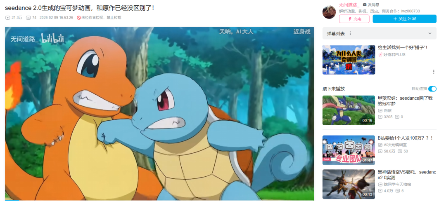The width and height of the screenshot is (446, 201).
Task: Click the 弹幕列表 three-dot options icon
Action: coord(350,33)
